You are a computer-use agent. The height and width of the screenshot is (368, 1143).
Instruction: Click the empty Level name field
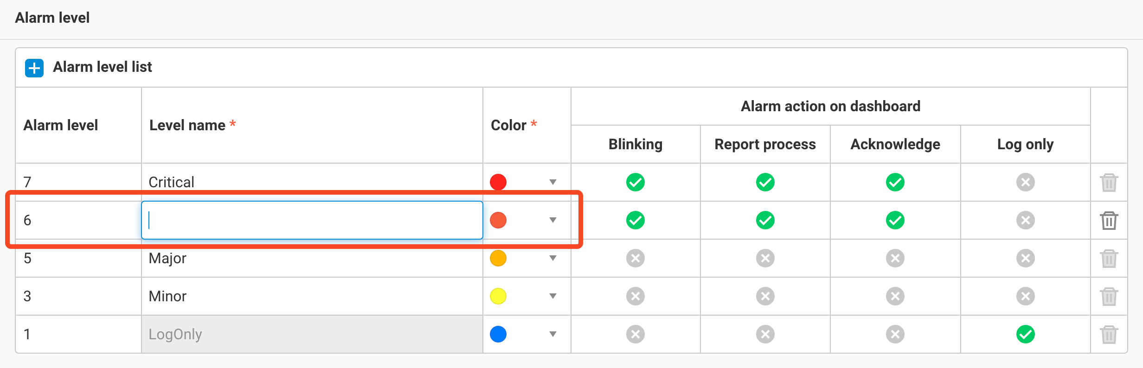(x=312, y=220)
